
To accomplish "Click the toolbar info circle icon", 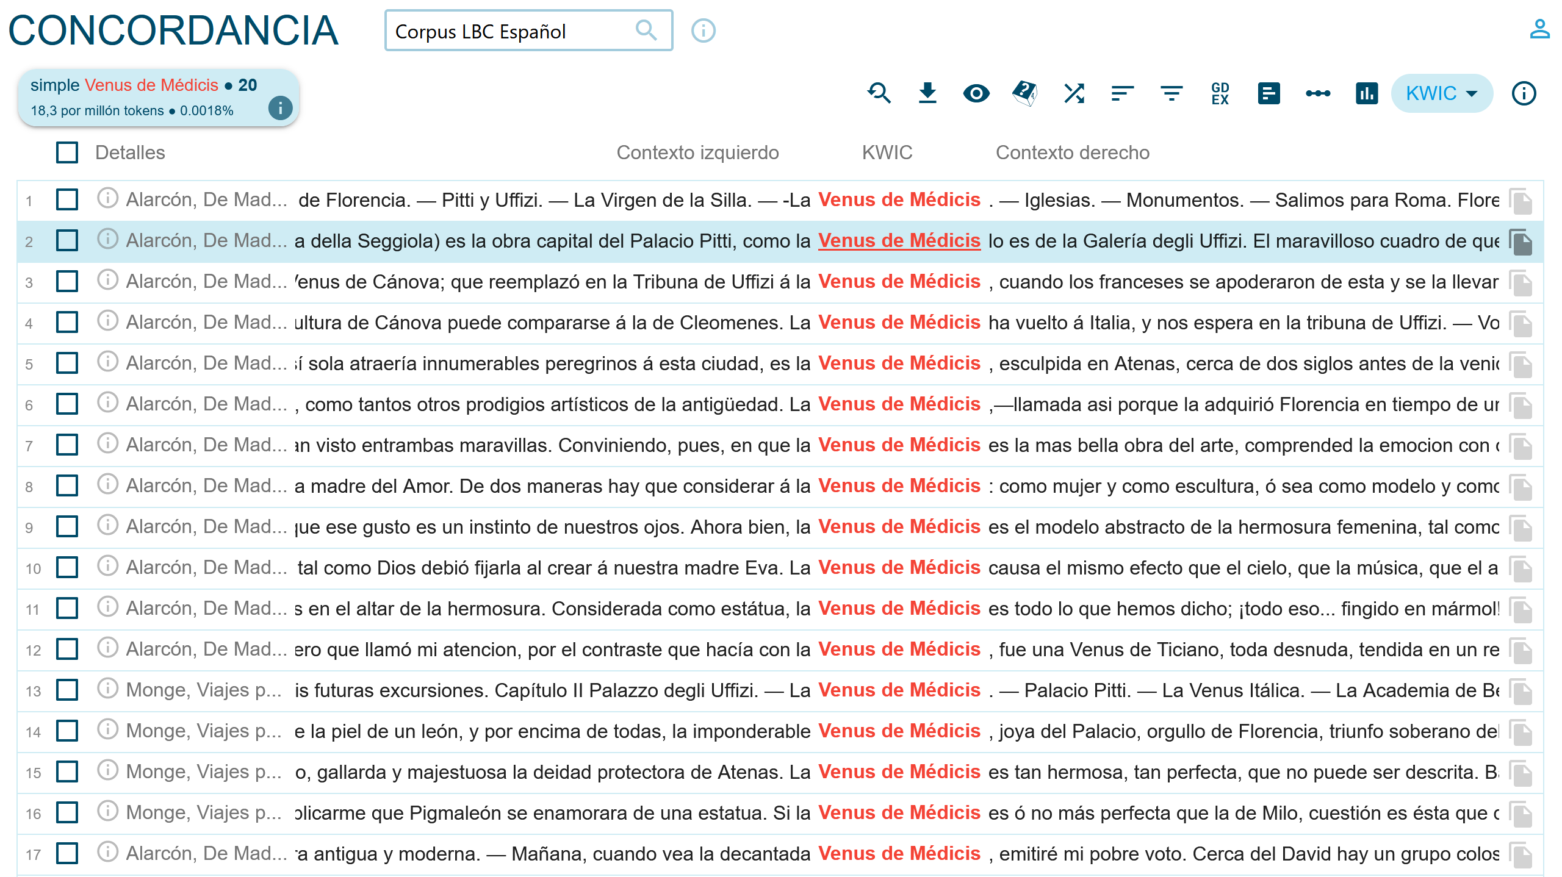I will click(1524, 93).
